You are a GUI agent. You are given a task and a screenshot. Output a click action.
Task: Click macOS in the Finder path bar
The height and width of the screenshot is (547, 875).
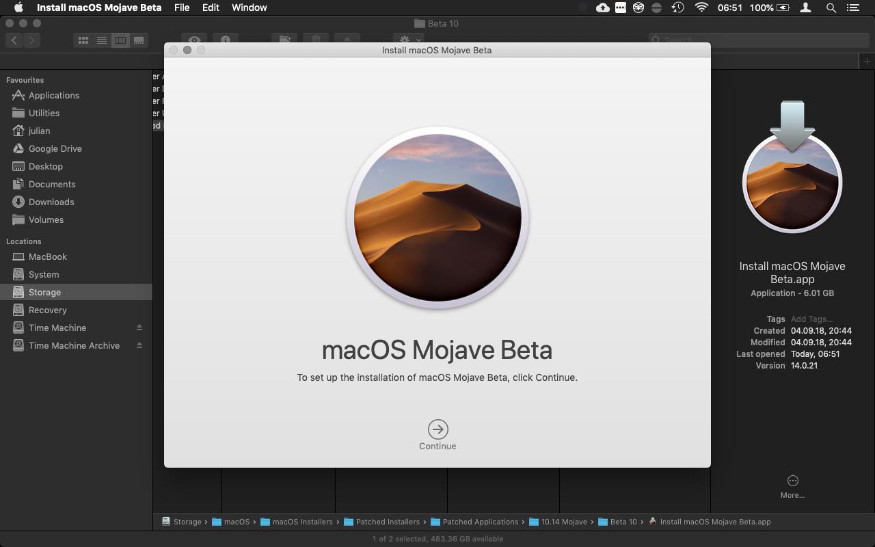click(x=231, y=522)
